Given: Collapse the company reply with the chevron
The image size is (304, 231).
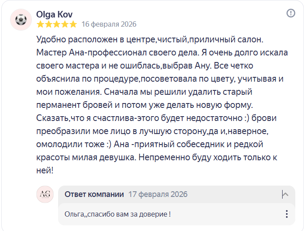Looking at the screenshot, I should [285, 194].
